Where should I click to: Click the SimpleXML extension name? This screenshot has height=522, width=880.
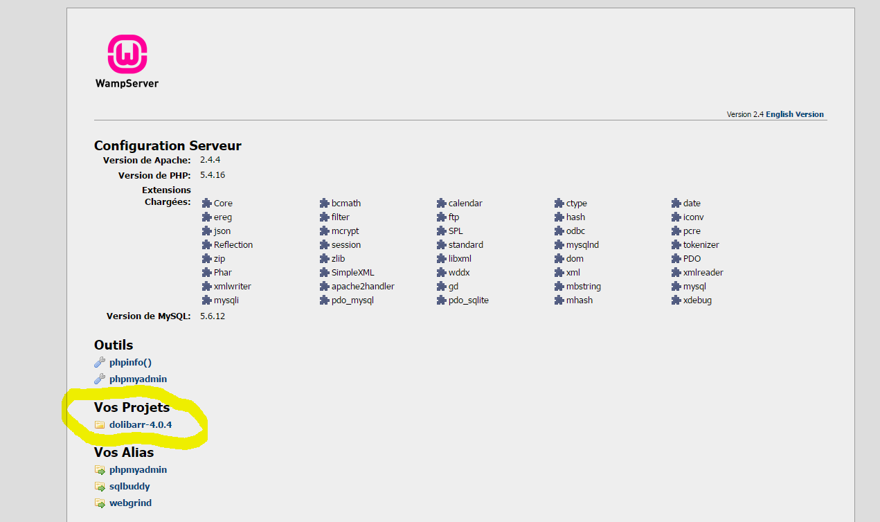(x=352, y=272)
